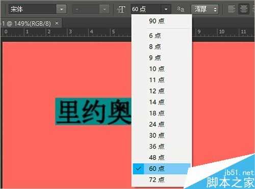This screenshot has height=189, width=255.
Task: Choose 14 点 font size
Action: [x=162, y=102]
